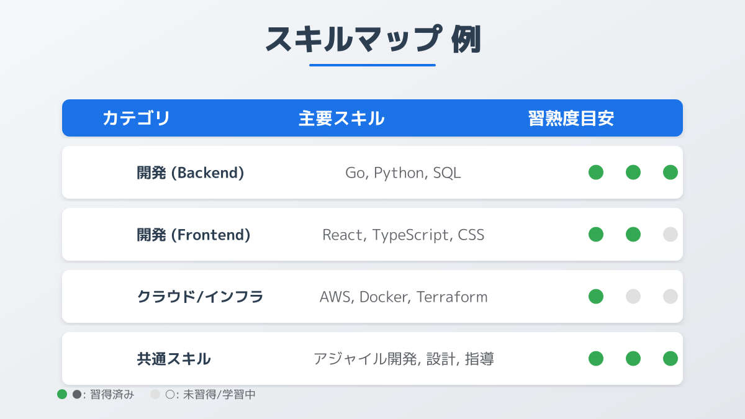Viewport: 745px width, 419px height.
Task: Click the AWS, Docker, Terraform skills text
Action: 404,297
